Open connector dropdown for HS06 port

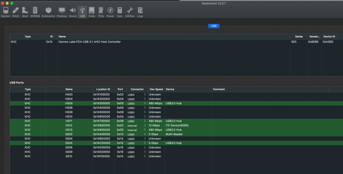[x=137, y=108]
